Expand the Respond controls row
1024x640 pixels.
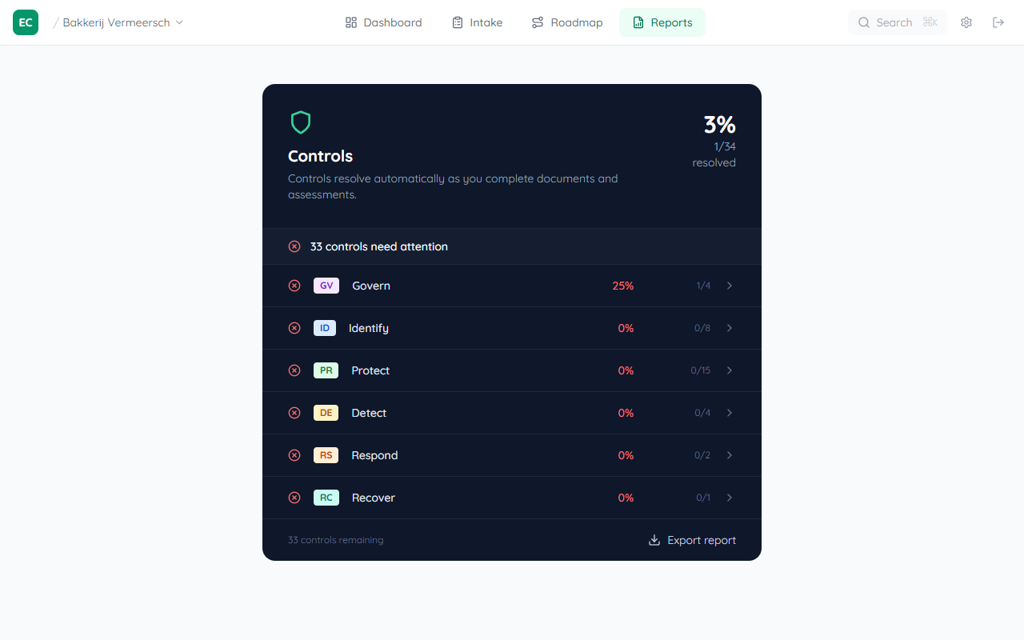click(x=729, y=455)
